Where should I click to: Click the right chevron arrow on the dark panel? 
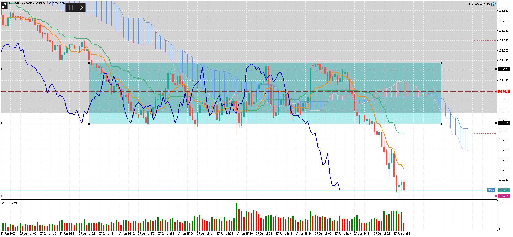(81, 7)
